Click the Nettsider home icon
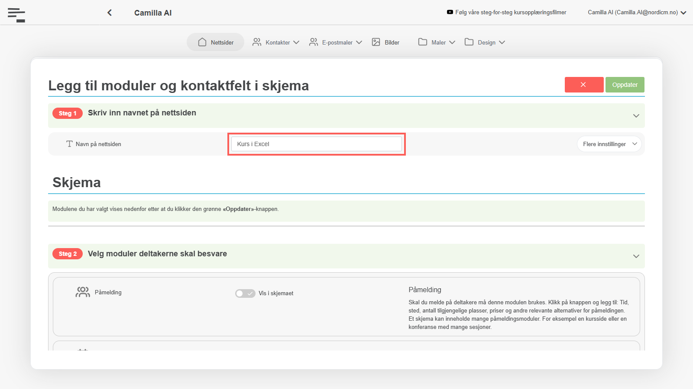The width and height of the screenshot is (693, 389). (x=202, y=42)
